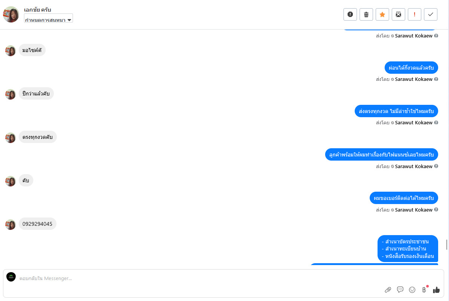Click the page avatar beside reply box
Image resolution: width=449 pixels, height=301 pixels.
click(11, 277)
